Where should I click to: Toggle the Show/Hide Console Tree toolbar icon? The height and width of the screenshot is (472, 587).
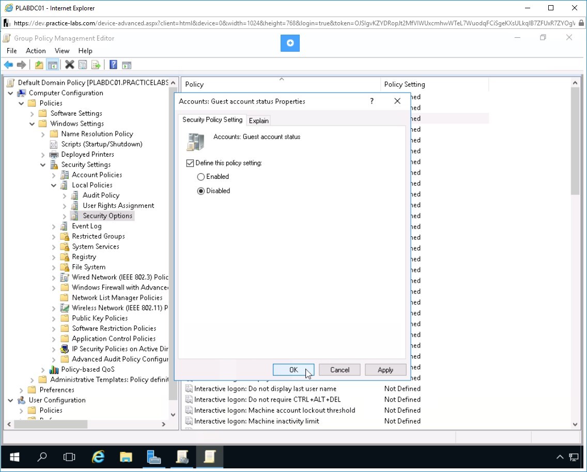pos(52,65)
